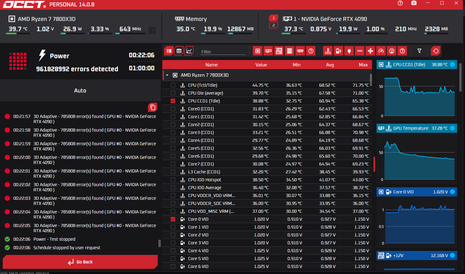Image resolution: width=465 pixels, height=274 pixels.
Task: Select GPU 1 badge
Action: coord(274,18)
